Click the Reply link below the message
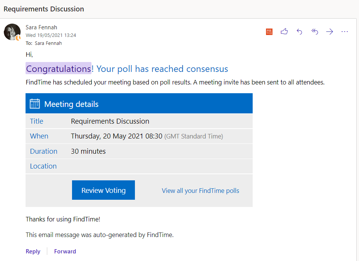The height and width of the screenshot is (261, 359). pyautogui.click(x=33, y=251)
